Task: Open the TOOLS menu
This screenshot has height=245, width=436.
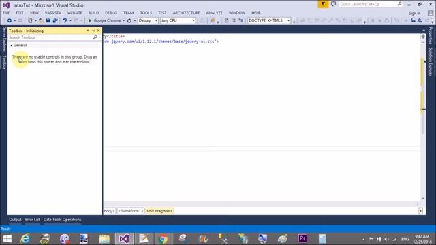Action: 146,13
